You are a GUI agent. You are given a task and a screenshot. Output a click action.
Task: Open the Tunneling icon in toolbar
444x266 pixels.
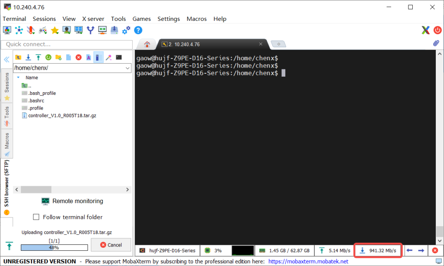(x=90, y=30)
